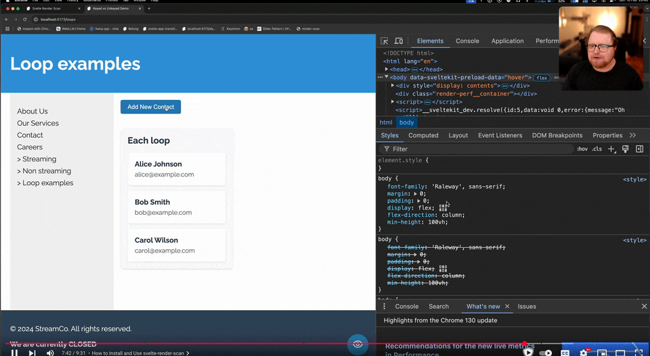Close the What's new drawer tab
The image size is (650, 356).
(507, 307)
